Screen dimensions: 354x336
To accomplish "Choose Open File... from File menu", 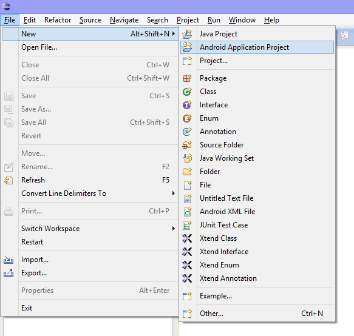I will click(x=90, y=47).
